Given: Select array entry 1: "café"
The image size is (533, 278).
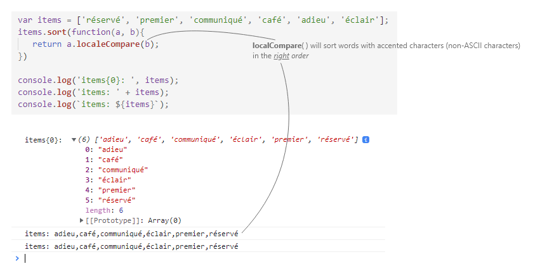Looking at the screenshot, I should click(104, 160).
